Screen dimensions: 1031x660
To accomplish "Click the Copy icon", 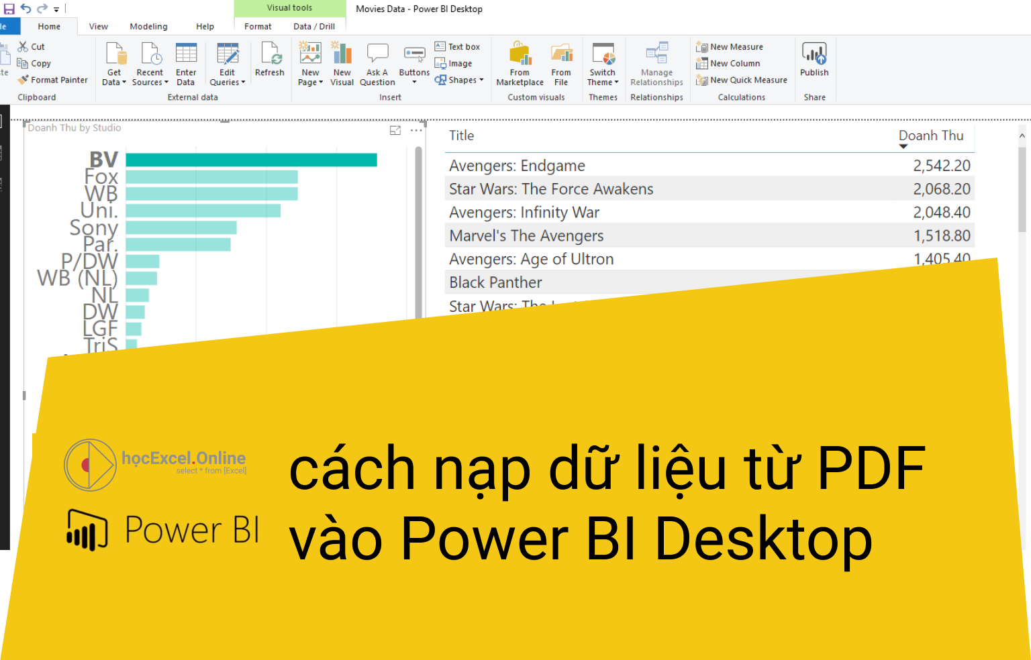I will point(23,63).
